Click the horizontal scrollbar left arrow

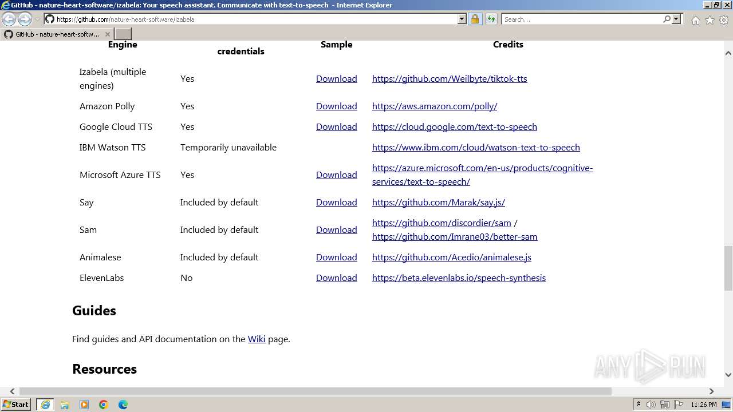[x=13, y=391]
